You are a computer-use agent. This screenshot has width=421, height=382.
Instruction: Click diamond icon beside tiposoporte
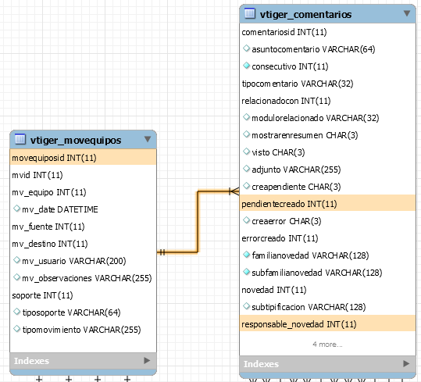tap(17, 311)
